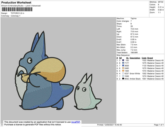Click the Max Stitch value 7.0 mm
Viewport: 165px width, 127px height.
pos(134,45)
